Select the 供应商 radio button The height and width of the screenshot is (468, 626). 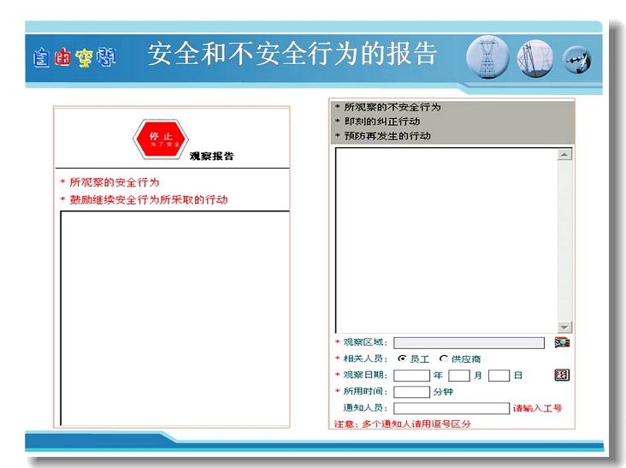tap(444, 358)
